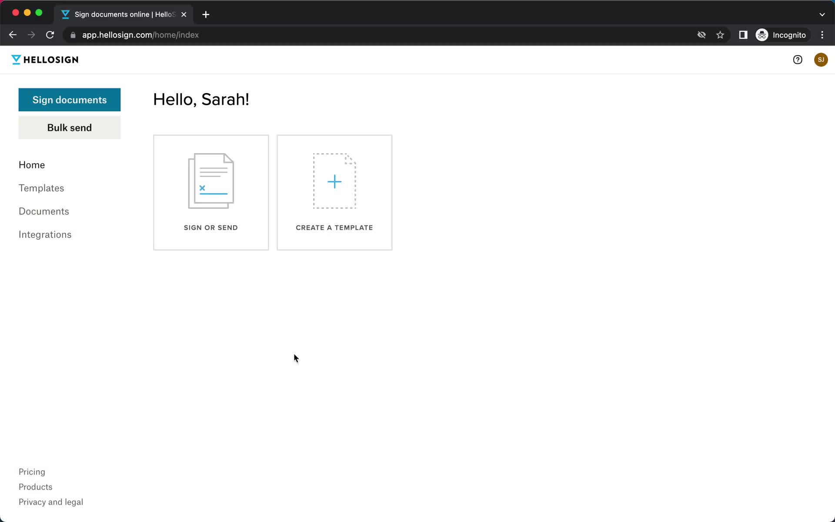Click the Pricing footer link

pos(32,472)
